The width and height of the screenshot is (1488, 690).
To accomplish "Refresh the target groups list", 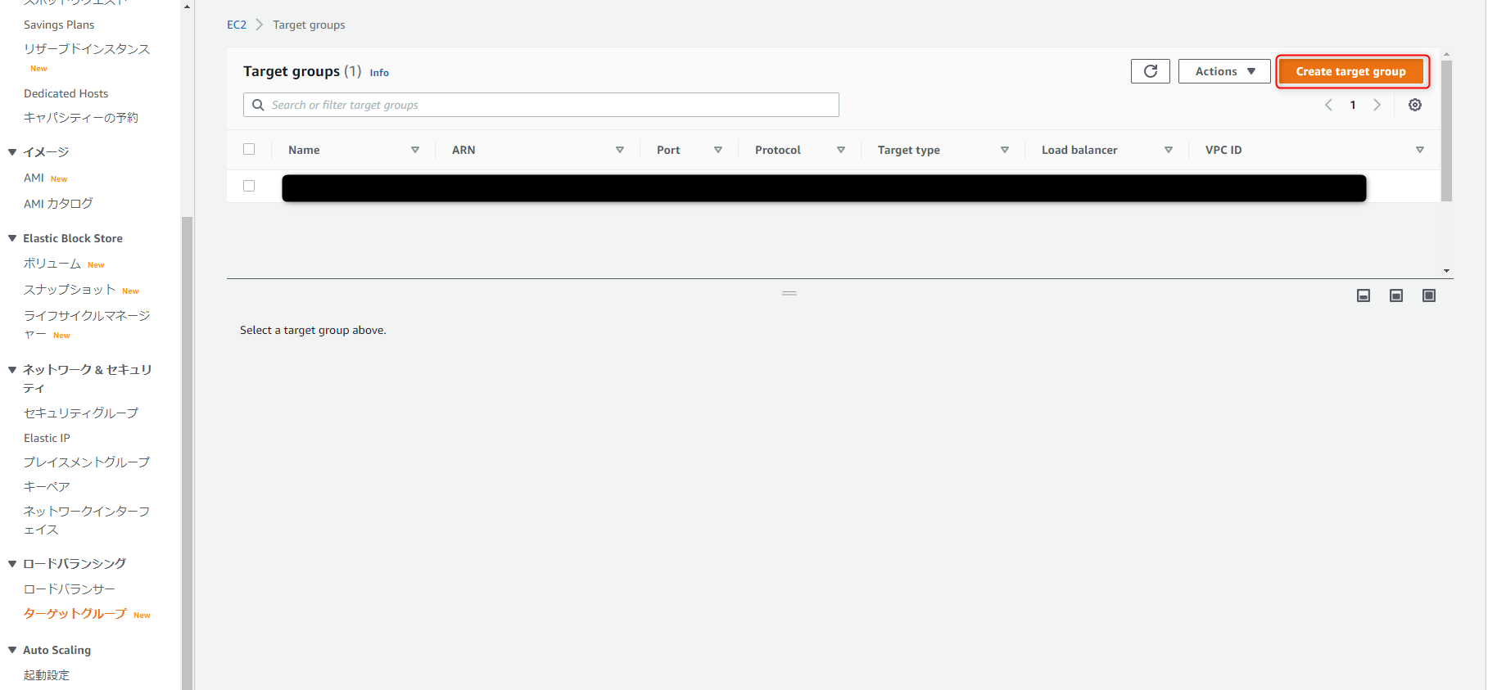I will click(1150, 71).
